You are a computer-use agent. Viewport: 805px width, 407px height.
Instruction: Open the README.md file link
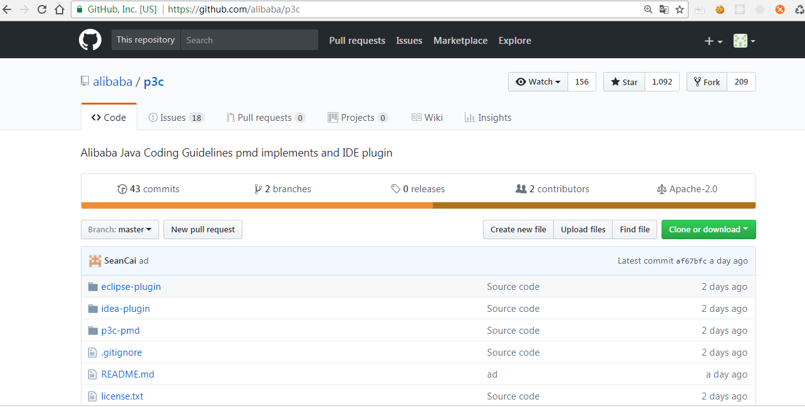tap(128, 374)
